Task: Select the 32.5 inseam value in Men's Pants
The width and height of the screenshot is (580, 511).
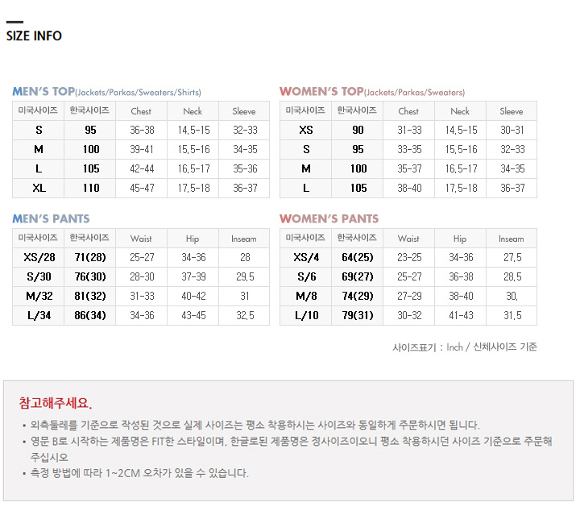Action: tap(244, 315)
